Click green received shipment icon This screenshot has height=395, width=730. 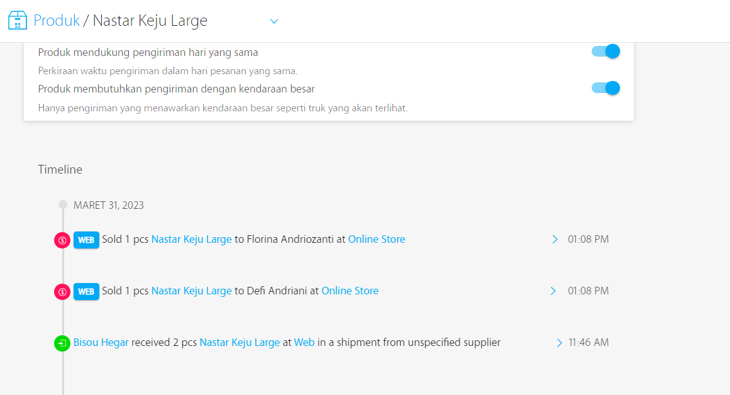coord(62,343)
